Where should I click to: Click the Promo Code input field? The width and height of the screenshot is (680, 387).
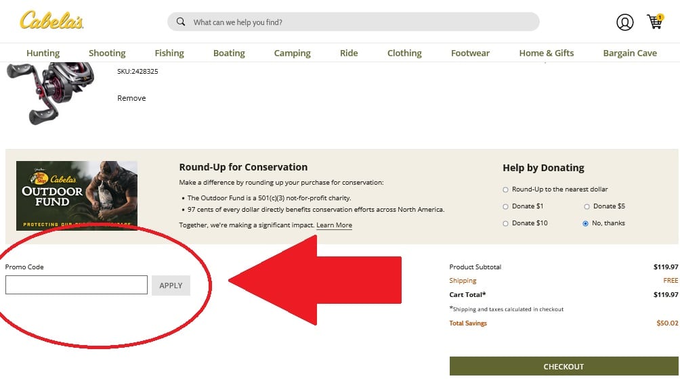[x=77, y=285]
